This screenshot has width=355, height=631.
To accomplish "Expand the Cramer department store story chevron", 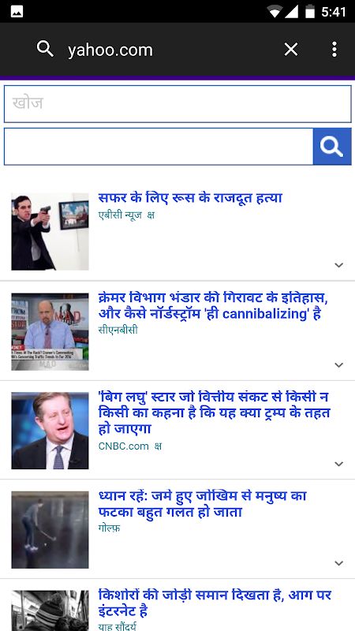I will (339, 364).
